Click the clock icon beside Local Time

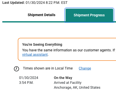[x=16, y=69]
